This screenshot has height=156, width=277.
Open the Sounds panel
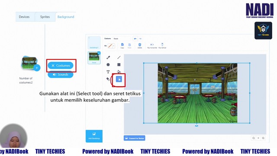[x=61, y=75]
